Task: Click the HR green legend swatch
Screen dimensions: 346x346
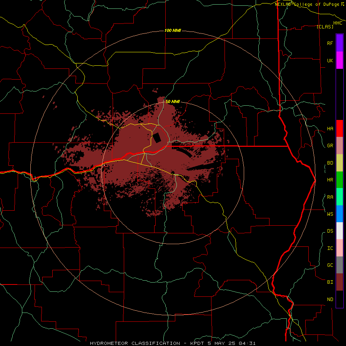Action: click(x=339, y=180)
